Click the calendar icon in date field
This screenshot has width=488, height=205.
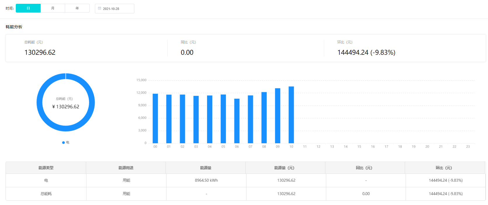coord(100,8)
